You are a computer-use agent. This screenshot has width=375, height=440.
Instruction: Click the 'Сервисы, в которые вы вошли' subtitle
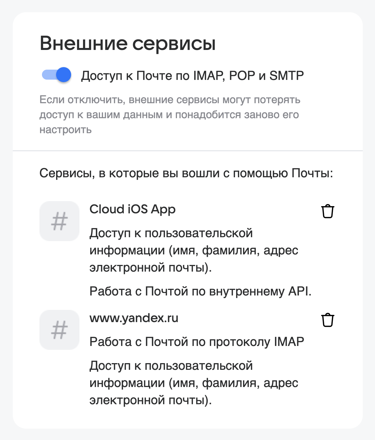tap(186, 173)
